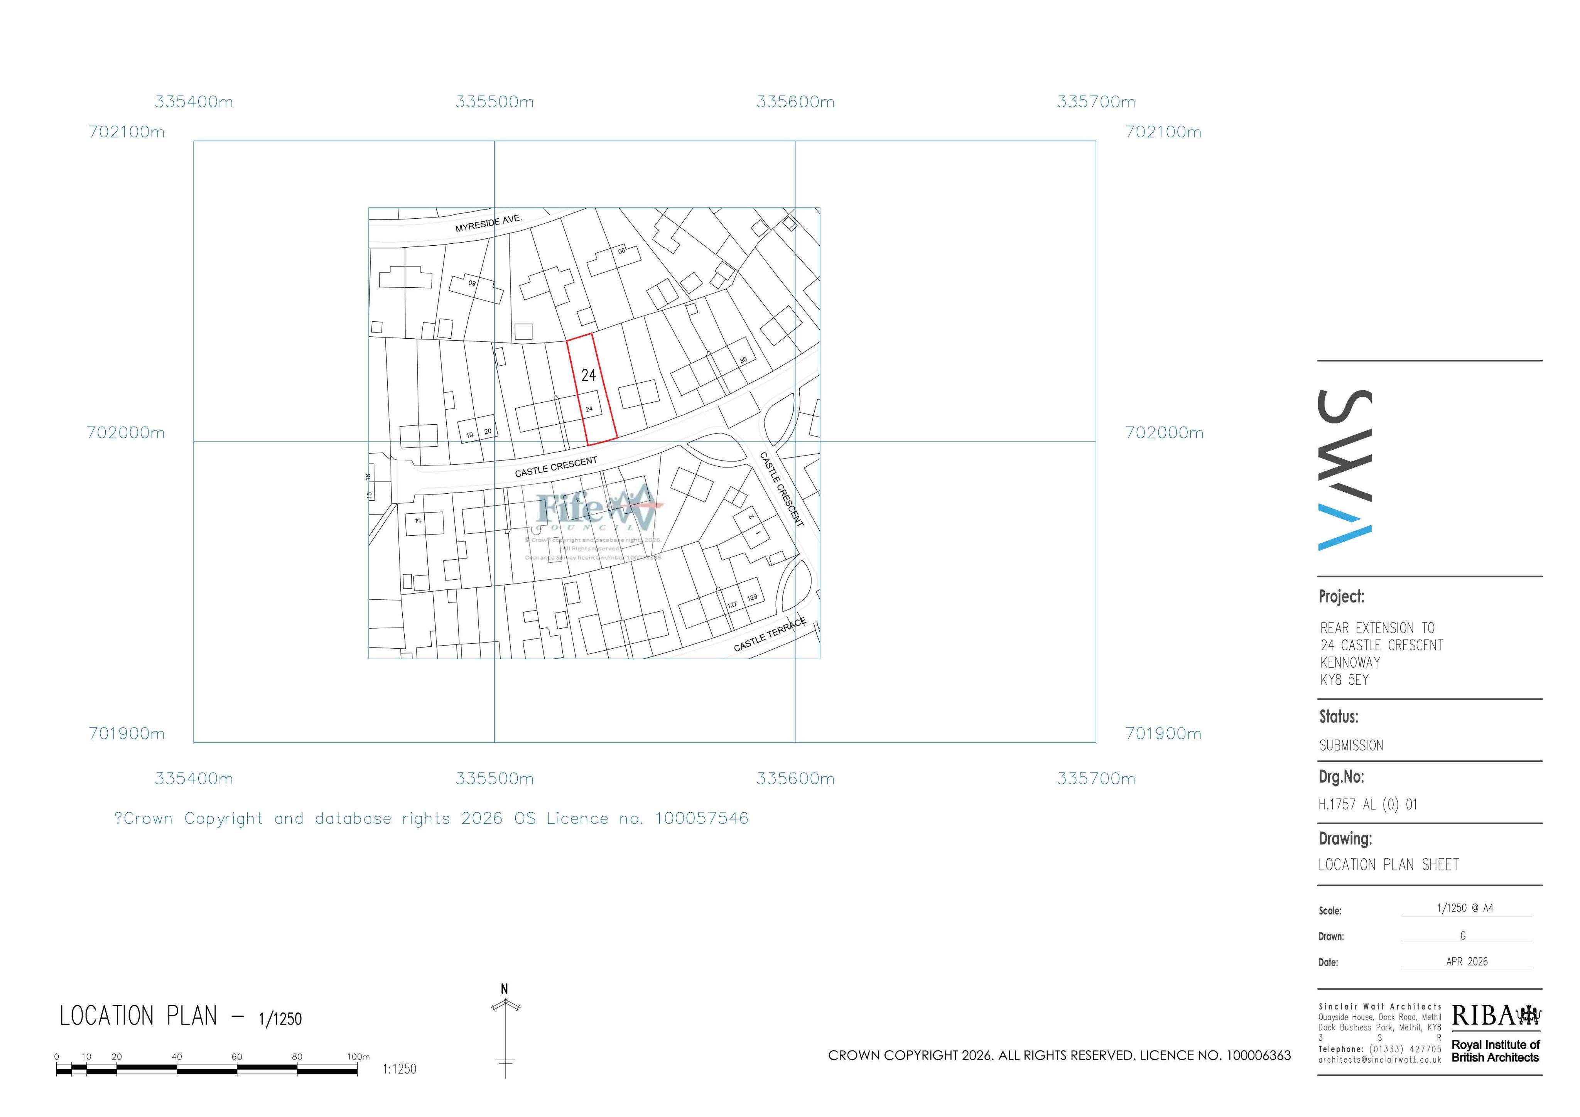Click the SWA architects logo
Screen dimensions: 1580x1117
click(1345, 471)
